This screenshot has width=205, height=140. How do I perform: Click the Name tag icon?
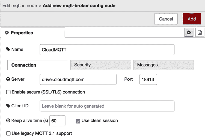pyautogui.click(x=8, y=49)
